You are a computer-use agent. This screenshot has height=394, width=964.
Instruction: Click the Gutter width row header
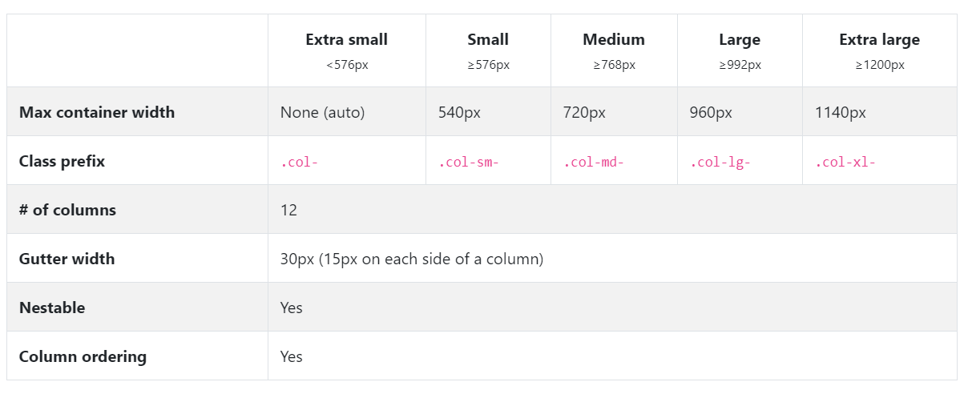point(67,259)
